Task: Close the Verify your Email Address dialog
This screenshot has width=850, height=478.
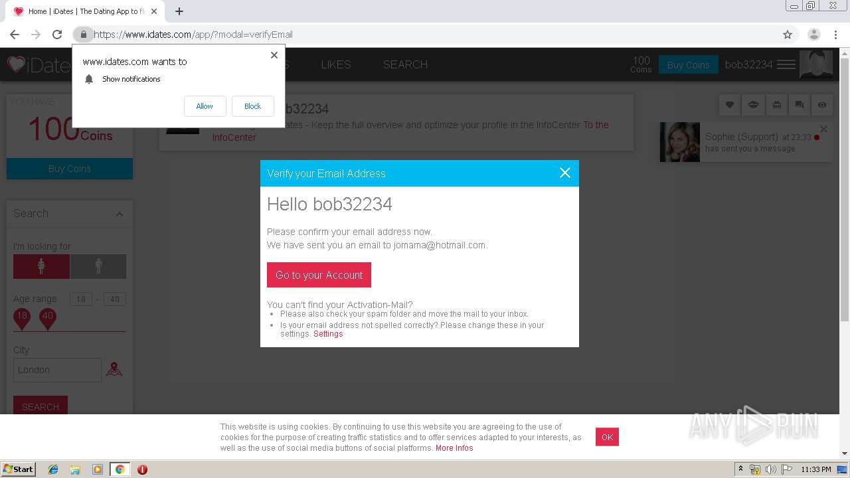Action: (565, 173)
